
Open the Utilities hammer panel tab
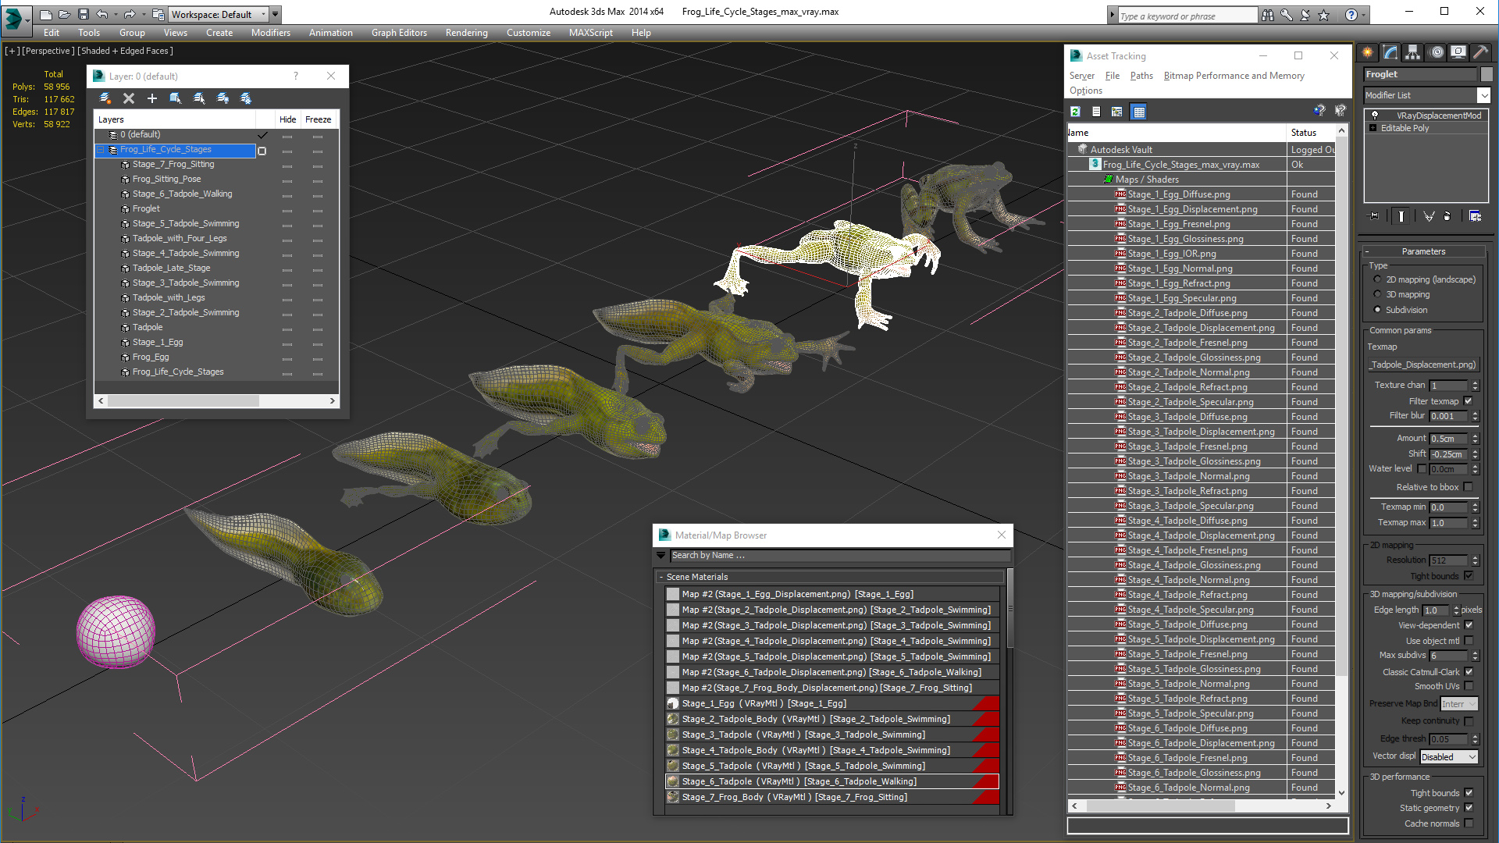click(1481, 52)
